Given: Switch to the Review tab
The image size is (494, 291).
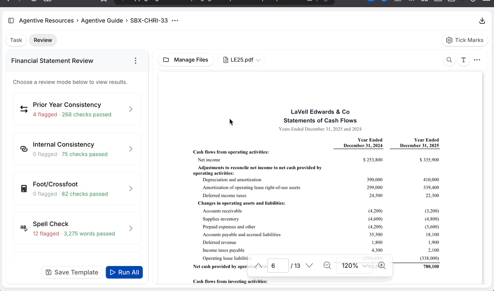Looking at the screenshot, I should tap(43, 40).
